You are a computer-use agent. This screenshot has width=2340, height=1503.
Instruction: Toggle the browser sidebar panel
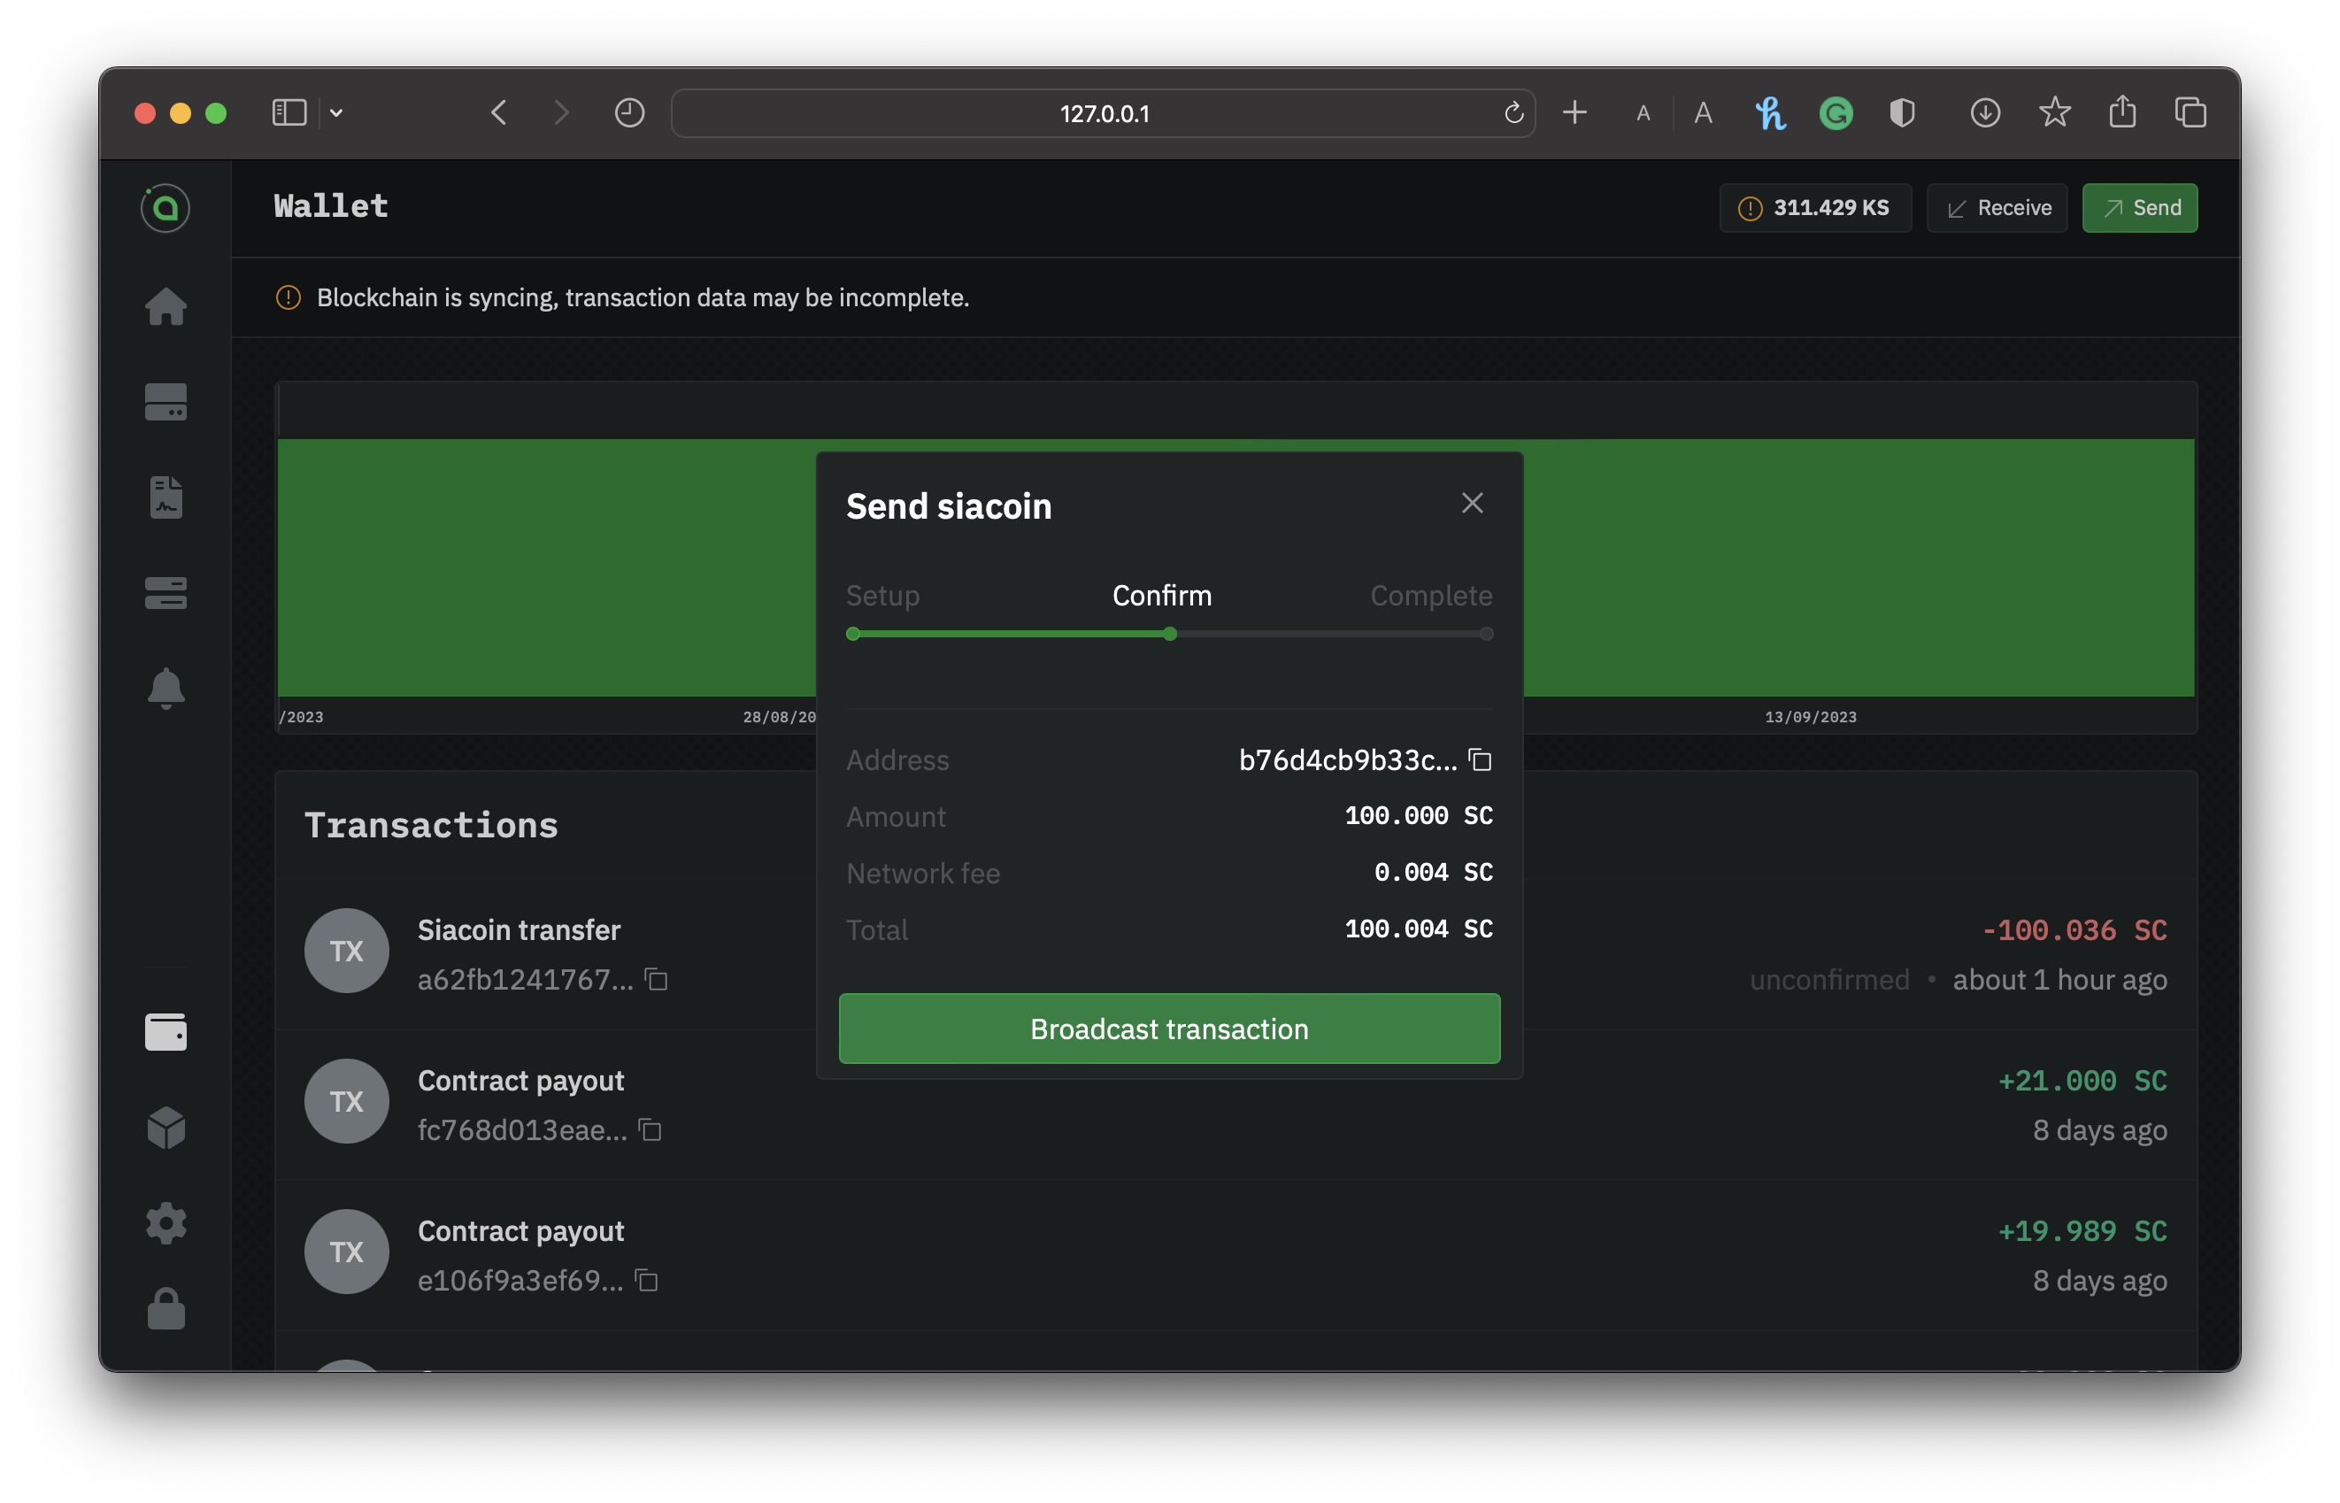click(x=289, y=113)
